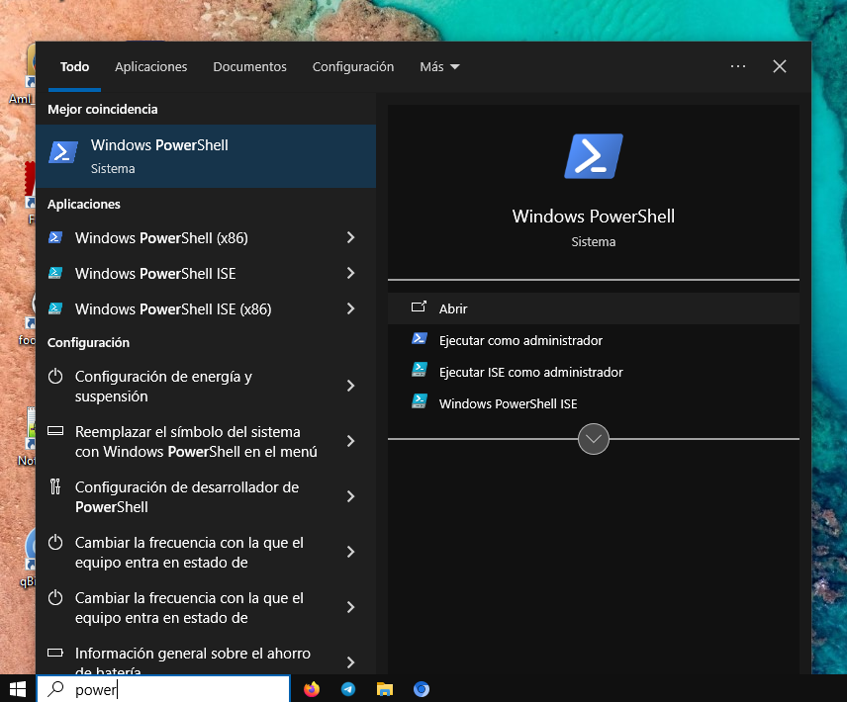Viewport: 847px width, 702px height.
Task: Expand Configuración de energía y suspensión arrow
Action: [x=350, y=386]
